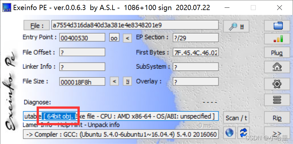Click the Diagnose label

click(x=37, y=102)
